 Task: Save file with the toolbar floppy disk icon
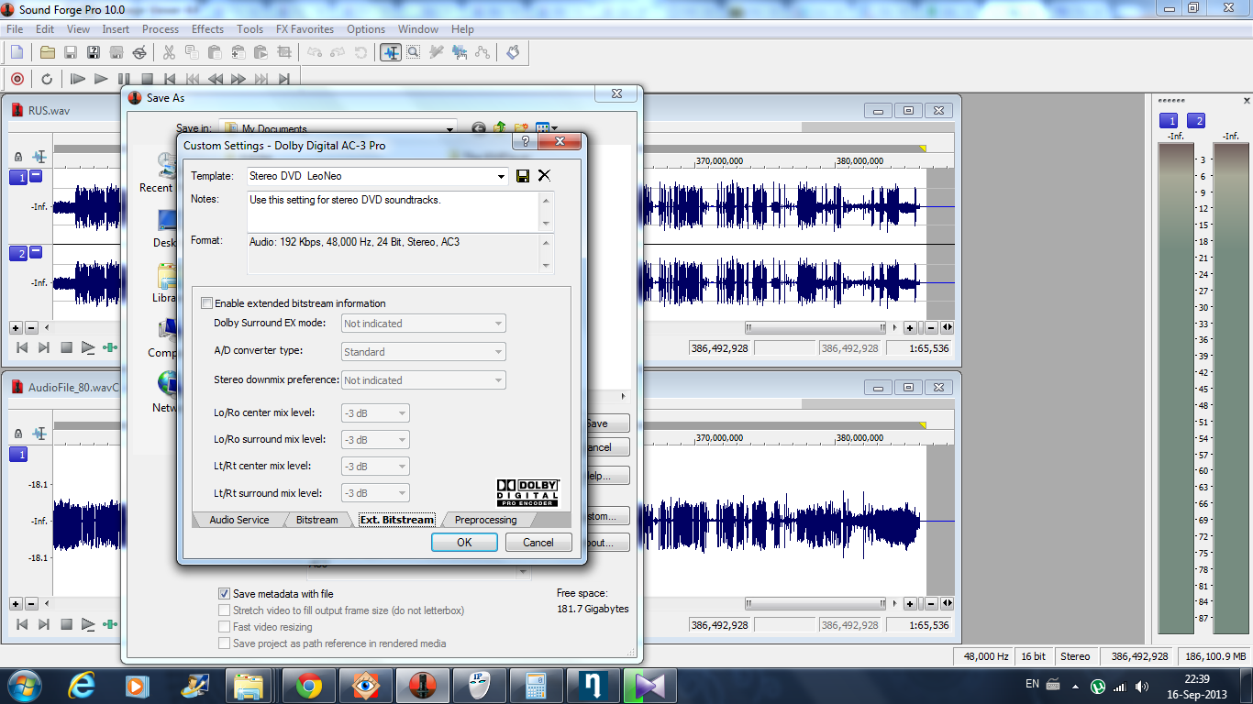point(71,52)
